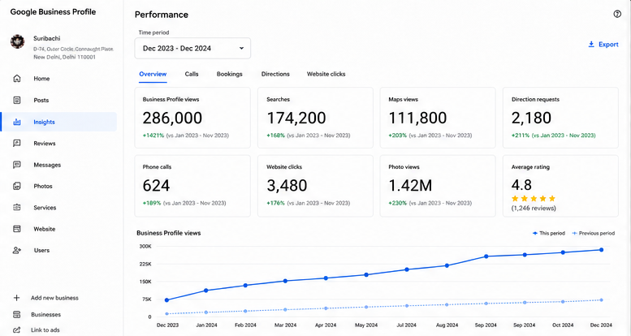Image resolution: width=631 pixels, height=336 pixels.
Task: Click the (1,246 reviews) text
Action: (x=534, y=209)
